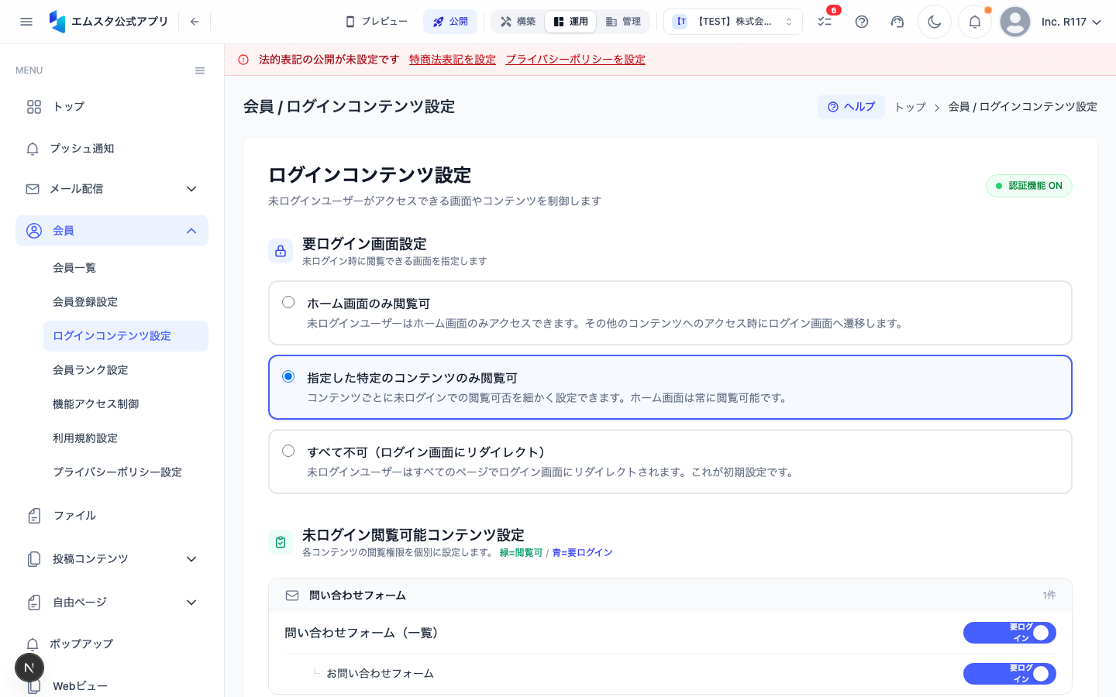Click the mail icon in 問い合わせフォーム header
This screenshot has width=1116, height=697.
pyautogui.click(x=292, y=596)
